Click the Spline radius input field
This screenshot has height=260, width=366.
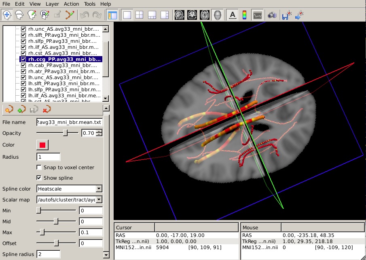click(x=48, y=254)
